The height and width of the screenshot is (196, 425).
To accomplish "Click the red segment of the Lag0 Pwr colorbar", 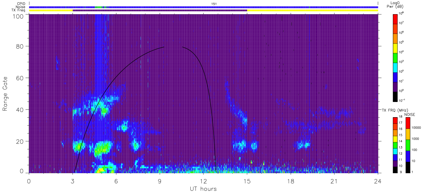I will tap(395, 19).
